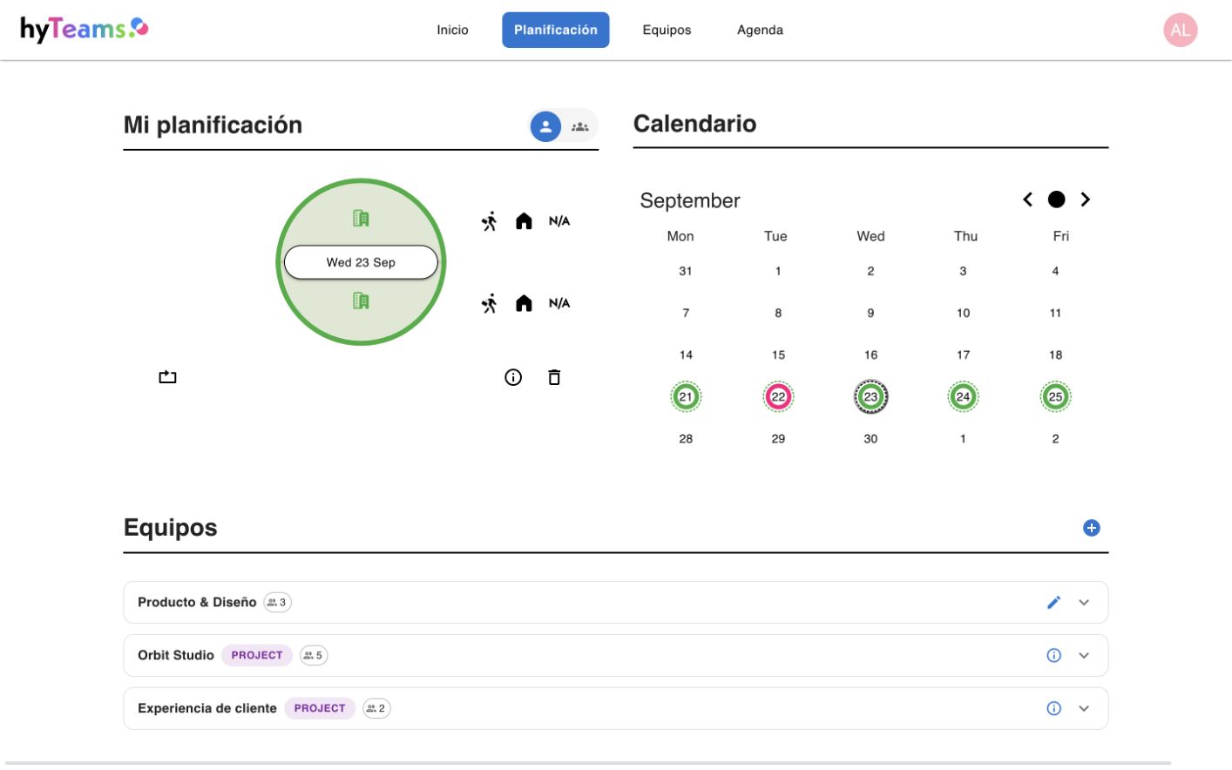Screen dimensions: 1232x770
Task: Click Producto & Diseño member count 3
Action: coord(277,602)
